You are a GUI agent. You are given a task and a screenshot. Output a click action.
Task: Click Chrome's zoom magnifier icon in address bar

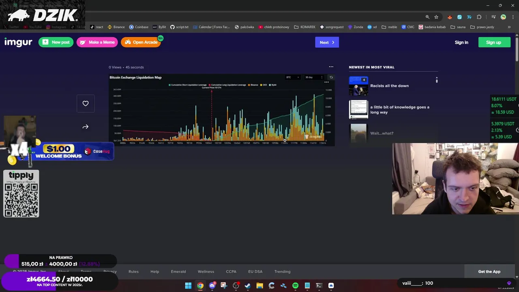pyautogui.click(x=427, y=17)
